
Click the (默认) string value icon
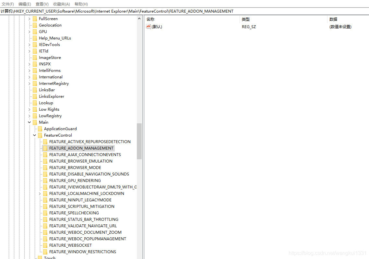[149, 27]
